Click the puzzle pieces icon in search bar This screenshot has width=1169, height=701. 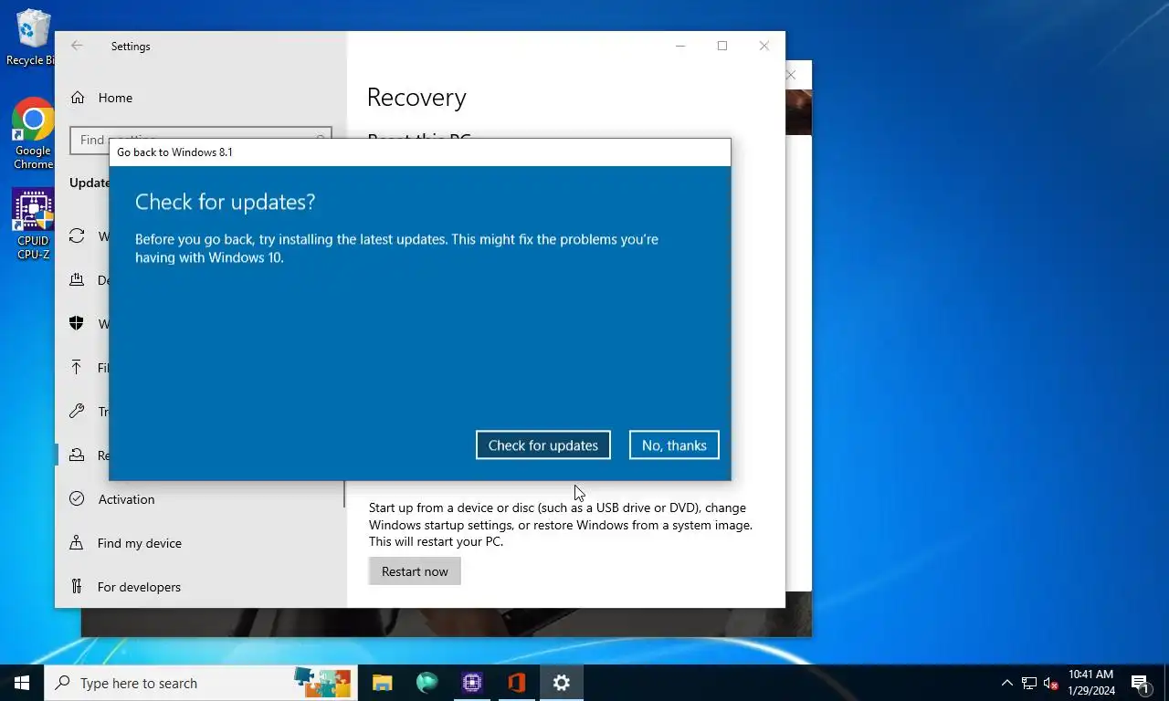pyautogui.click(x=322, y=682)
